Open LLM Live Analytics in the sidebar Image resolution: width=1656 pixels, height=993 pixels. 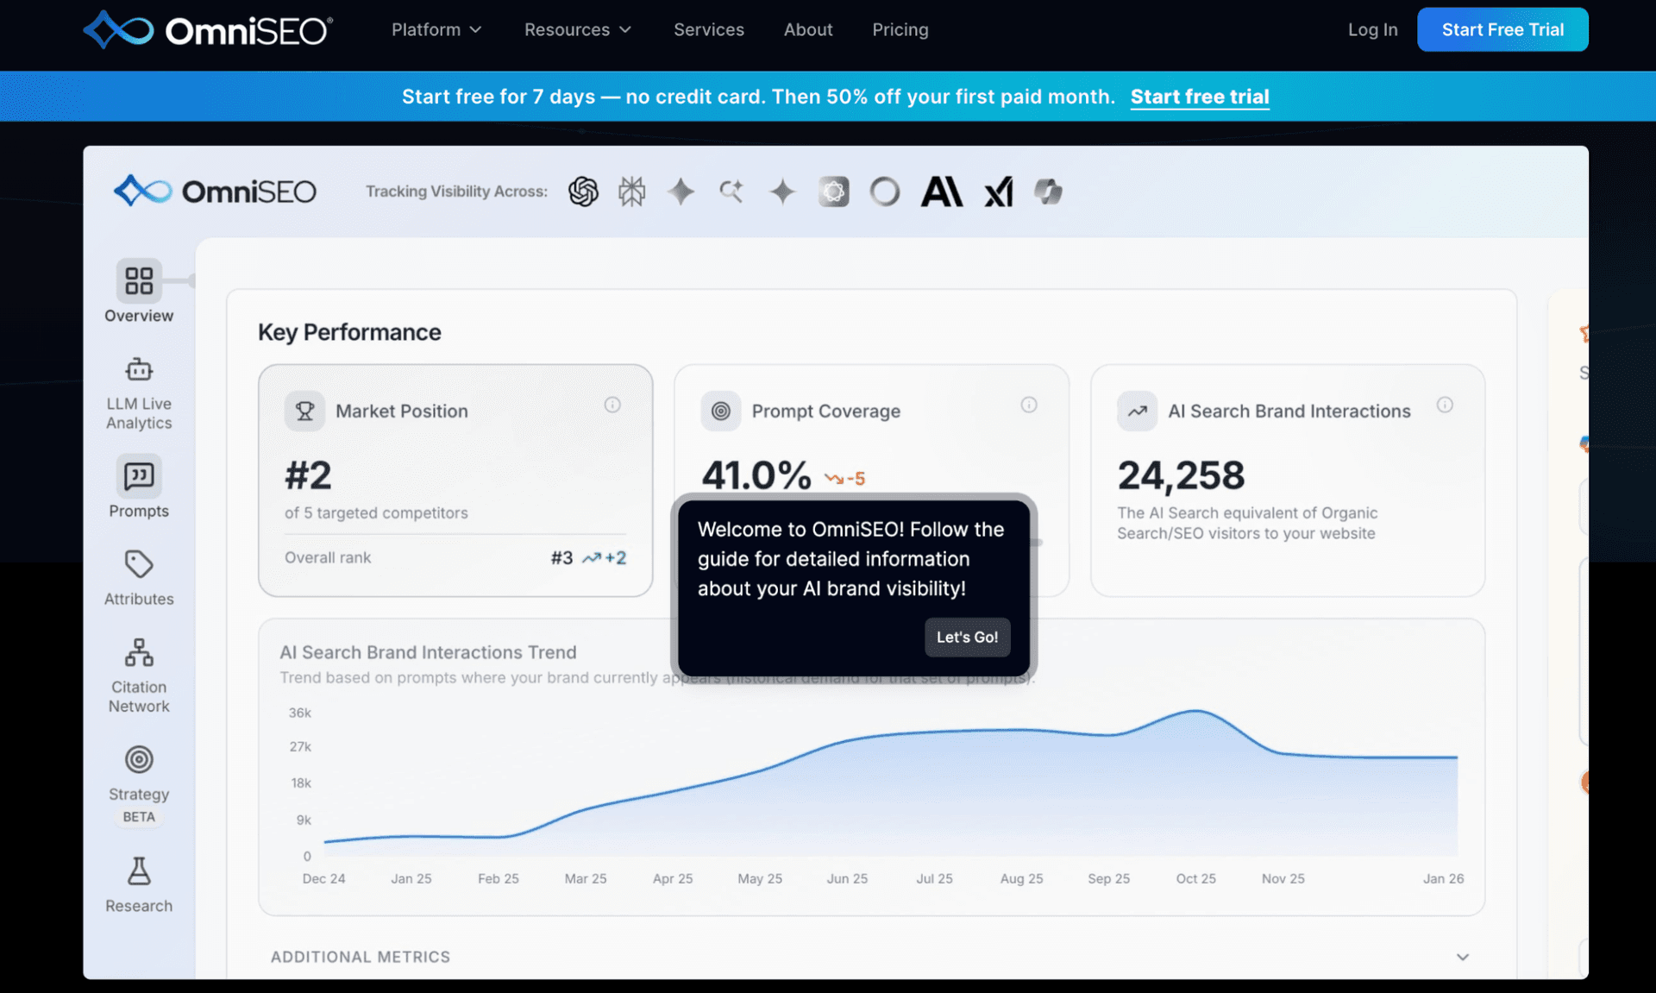[x=139, y=393]
